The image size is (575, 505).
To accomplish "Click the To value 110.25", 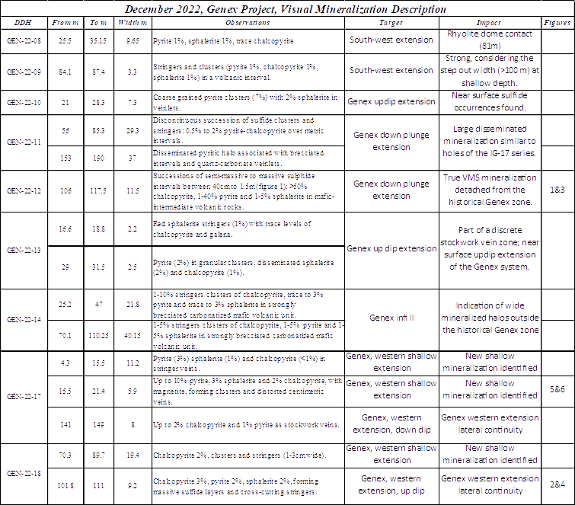I will (98, 335).
